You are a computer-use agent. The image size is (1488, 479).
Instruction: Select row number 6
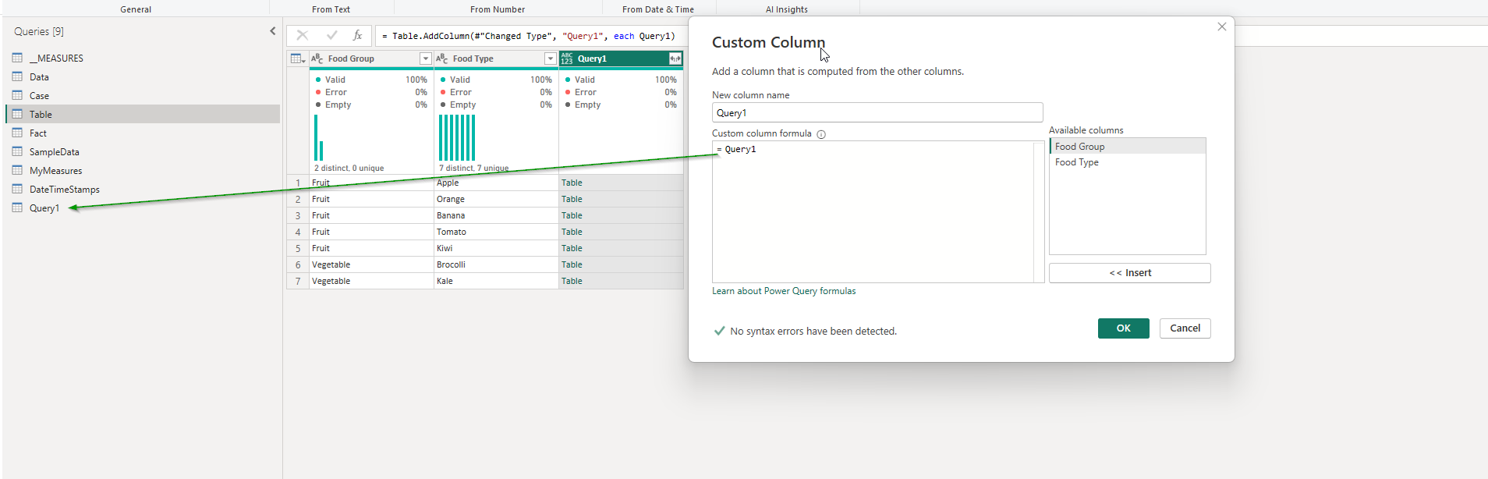point(298,264)
